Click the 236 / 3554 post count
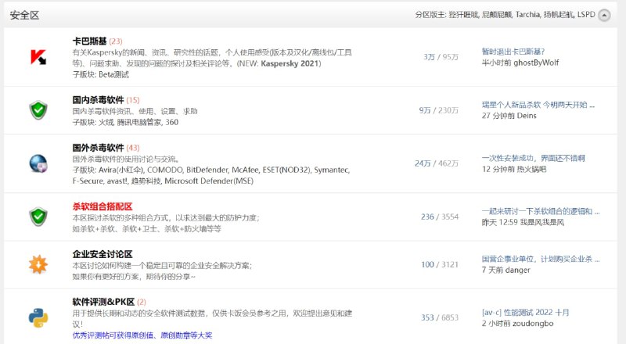Image resolution: width=626 pixels, height=344 pixels. click(440, 217)
